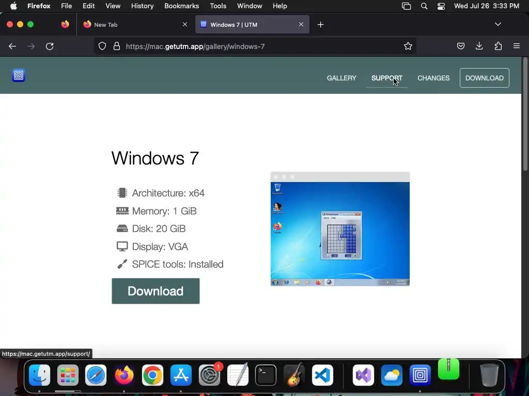Click the Stage Manager windows icon in the menu bar
The image size is (529, 396).
(x=406, y=6)
